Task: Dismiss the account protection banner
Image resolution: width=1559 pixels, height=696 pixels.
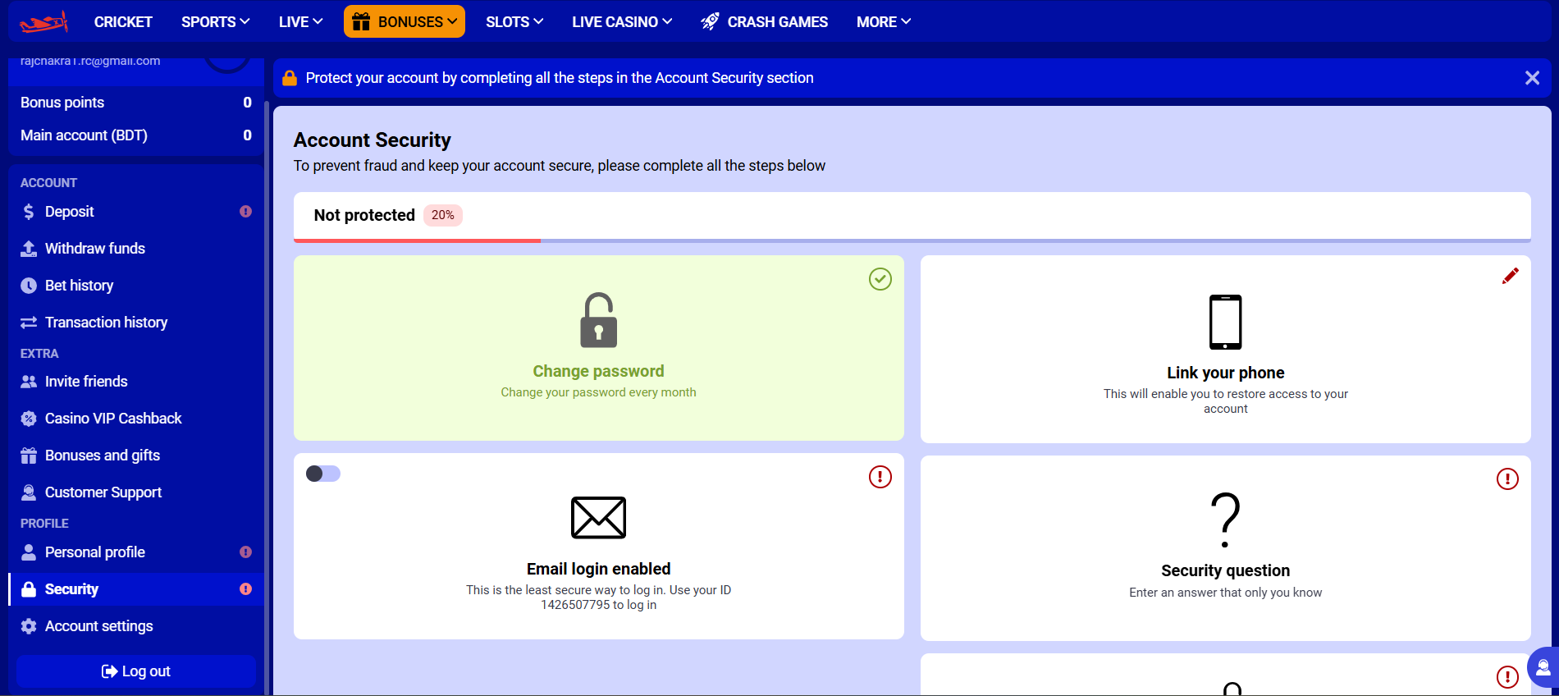Action: click(1532, 78)
